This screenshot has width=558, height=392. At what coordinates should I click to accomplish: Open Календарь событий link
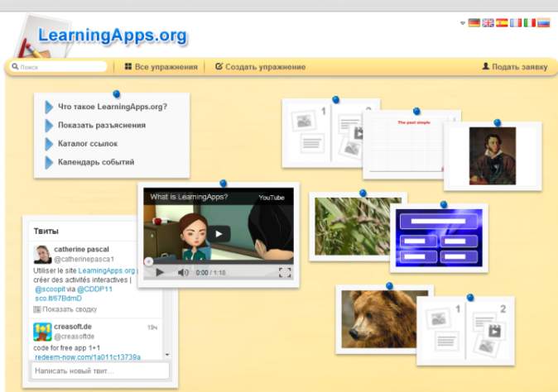(x=96, y=162)
